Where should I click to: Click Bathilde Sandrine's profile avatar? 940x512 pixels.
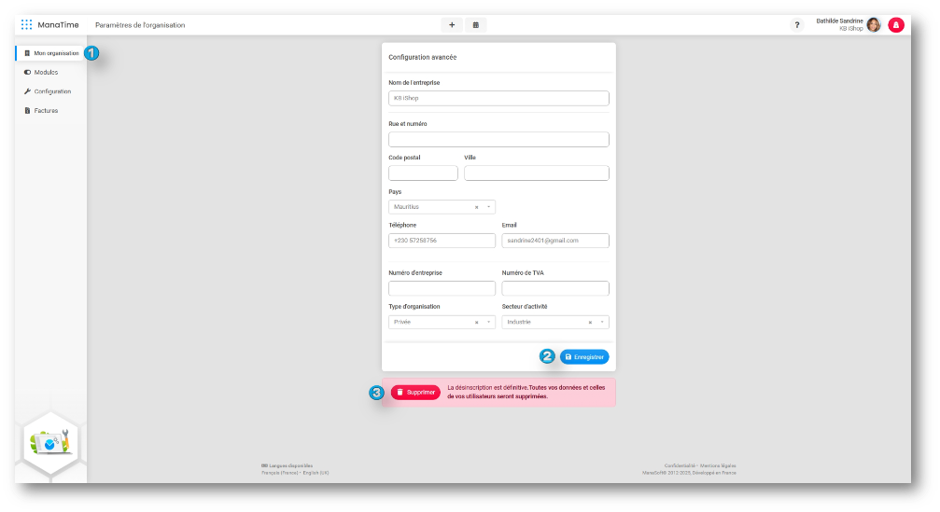pyautogui.click(x=874, y=24)
